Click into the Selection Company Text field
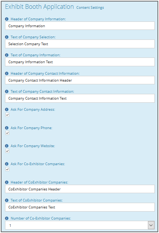Viewport: 159px width, 233px height. point(80,44)
